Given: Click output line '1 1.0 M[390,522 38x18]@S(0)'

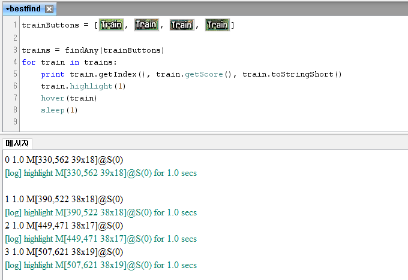Looking at the screenshot, I should coord(64,199).
